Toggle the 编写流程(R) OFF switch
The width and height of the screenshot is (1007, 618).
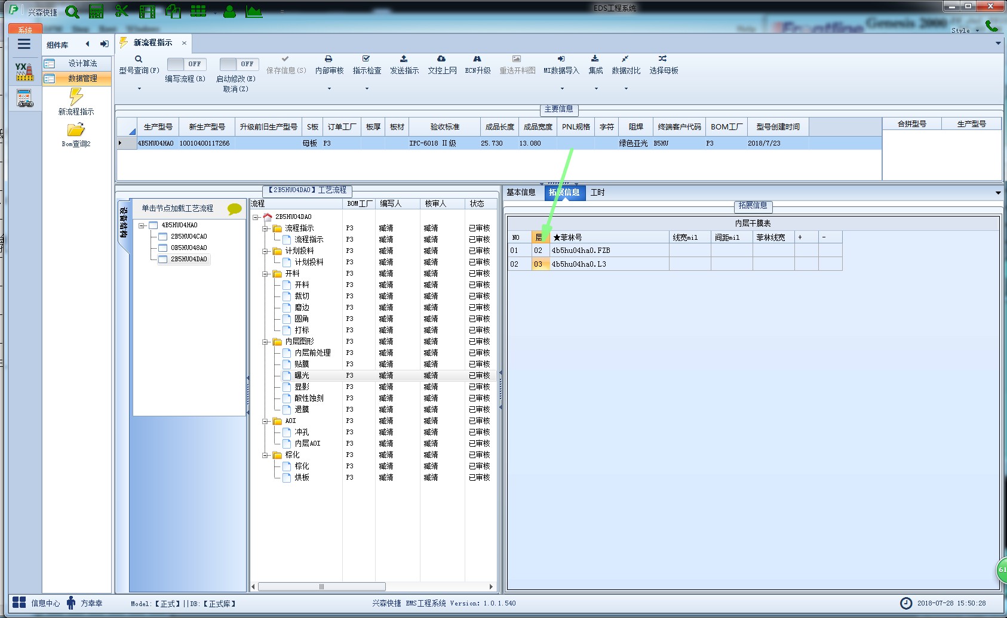click(186, 64)
